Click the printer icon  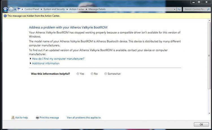pyautogui.click(x=37, y=118)
